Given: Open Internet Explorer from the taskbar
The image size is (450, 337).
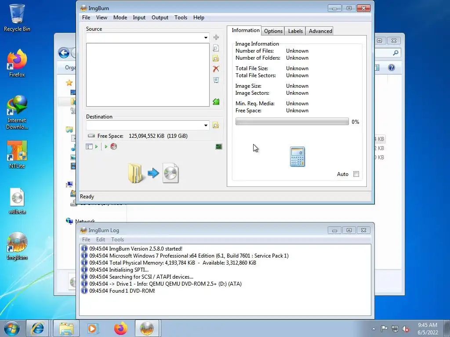Looking at the screenshot, I should [38, 328].
